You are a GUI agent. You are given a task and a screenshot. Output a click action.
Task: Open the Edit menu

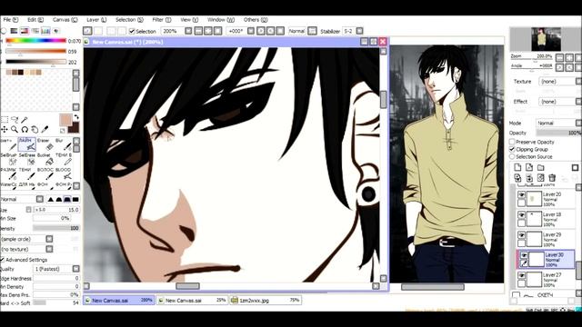tap(35, 20)
